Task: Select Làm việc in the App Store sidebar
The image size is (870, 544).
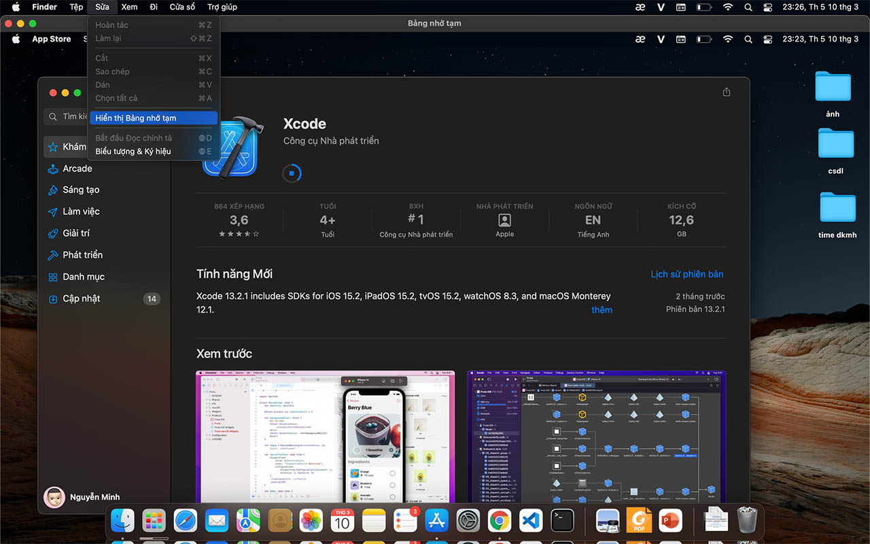Action: pyautogui.click(x=81, y=211)
